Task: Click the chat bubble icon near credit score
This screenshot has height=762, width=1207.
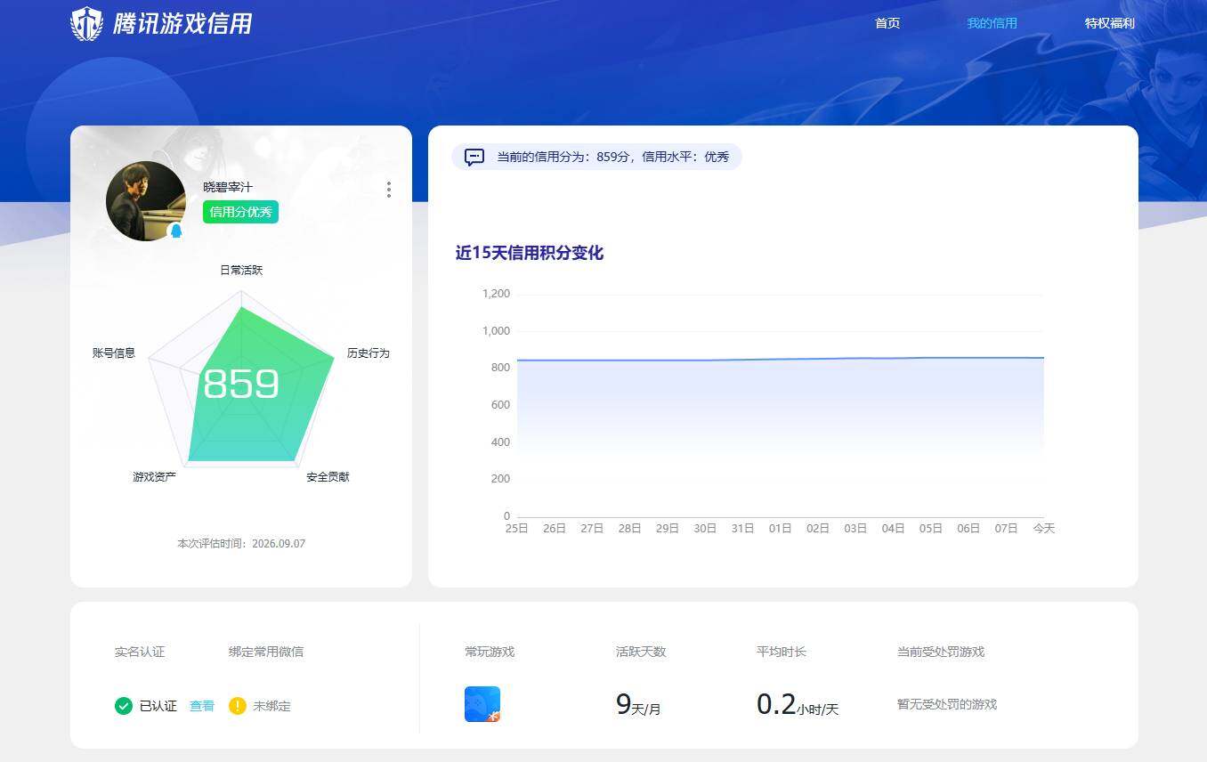Action: (x=474, y=158)
